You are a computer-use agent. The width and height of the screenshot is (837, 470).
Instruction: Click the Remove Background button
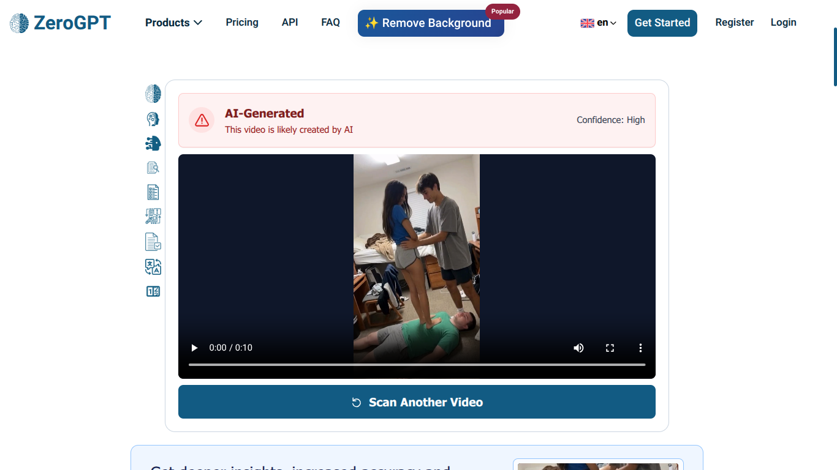(431, 23)
